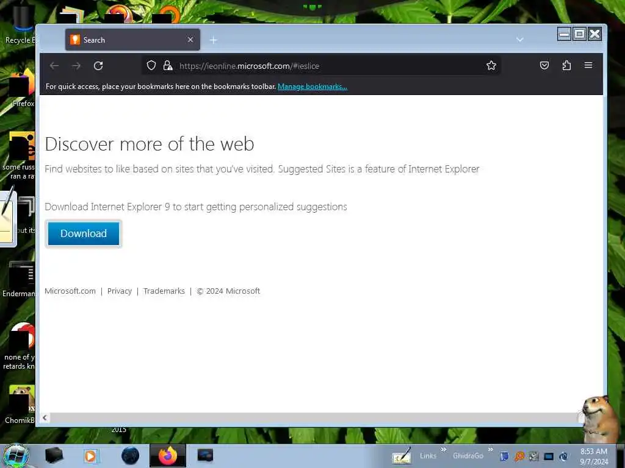This screenshot has width=625, height=468.
Task: Open the monitor-shaped tray icon
Action: click(549, 456)
